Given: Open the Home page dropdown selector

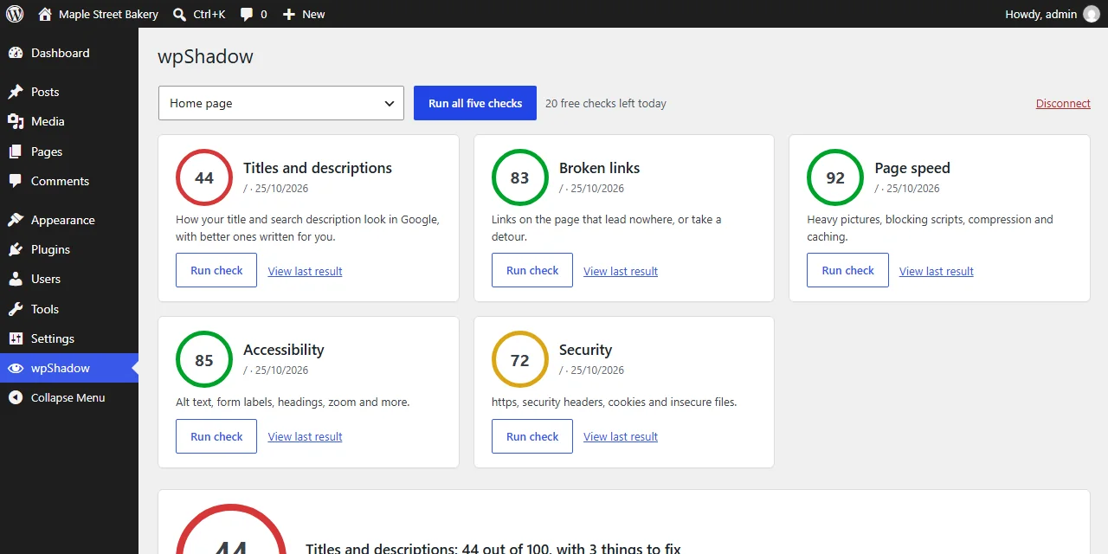Looking at the screenshot, I should click(x=281, y=103).
